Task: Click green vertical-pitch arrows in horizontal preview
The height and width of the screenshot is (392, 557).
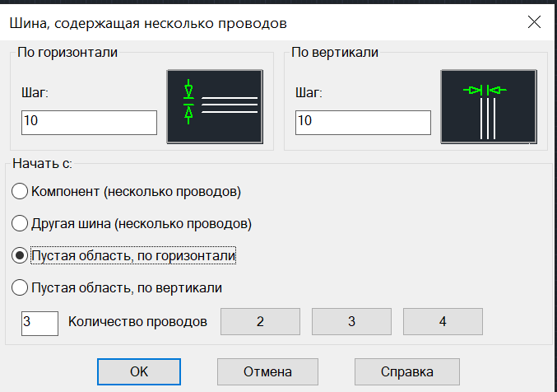Action: click(x=188, y=102)
